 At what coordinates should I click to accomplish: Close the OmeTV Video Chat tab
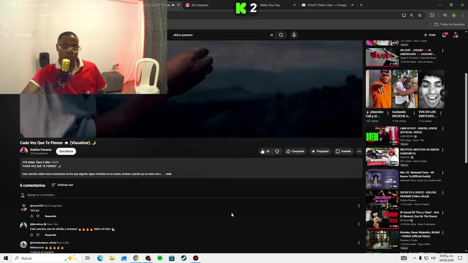click(x=352, y=5)
